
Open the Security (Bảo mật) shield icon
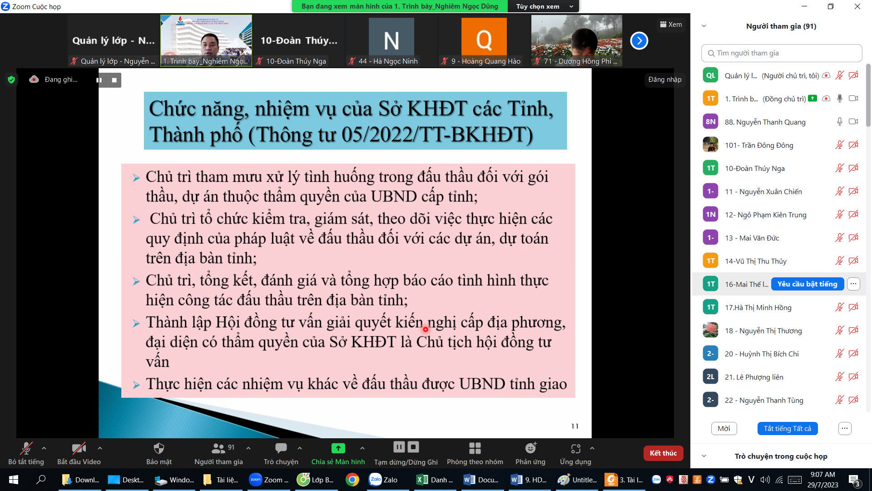coord(159,449)
